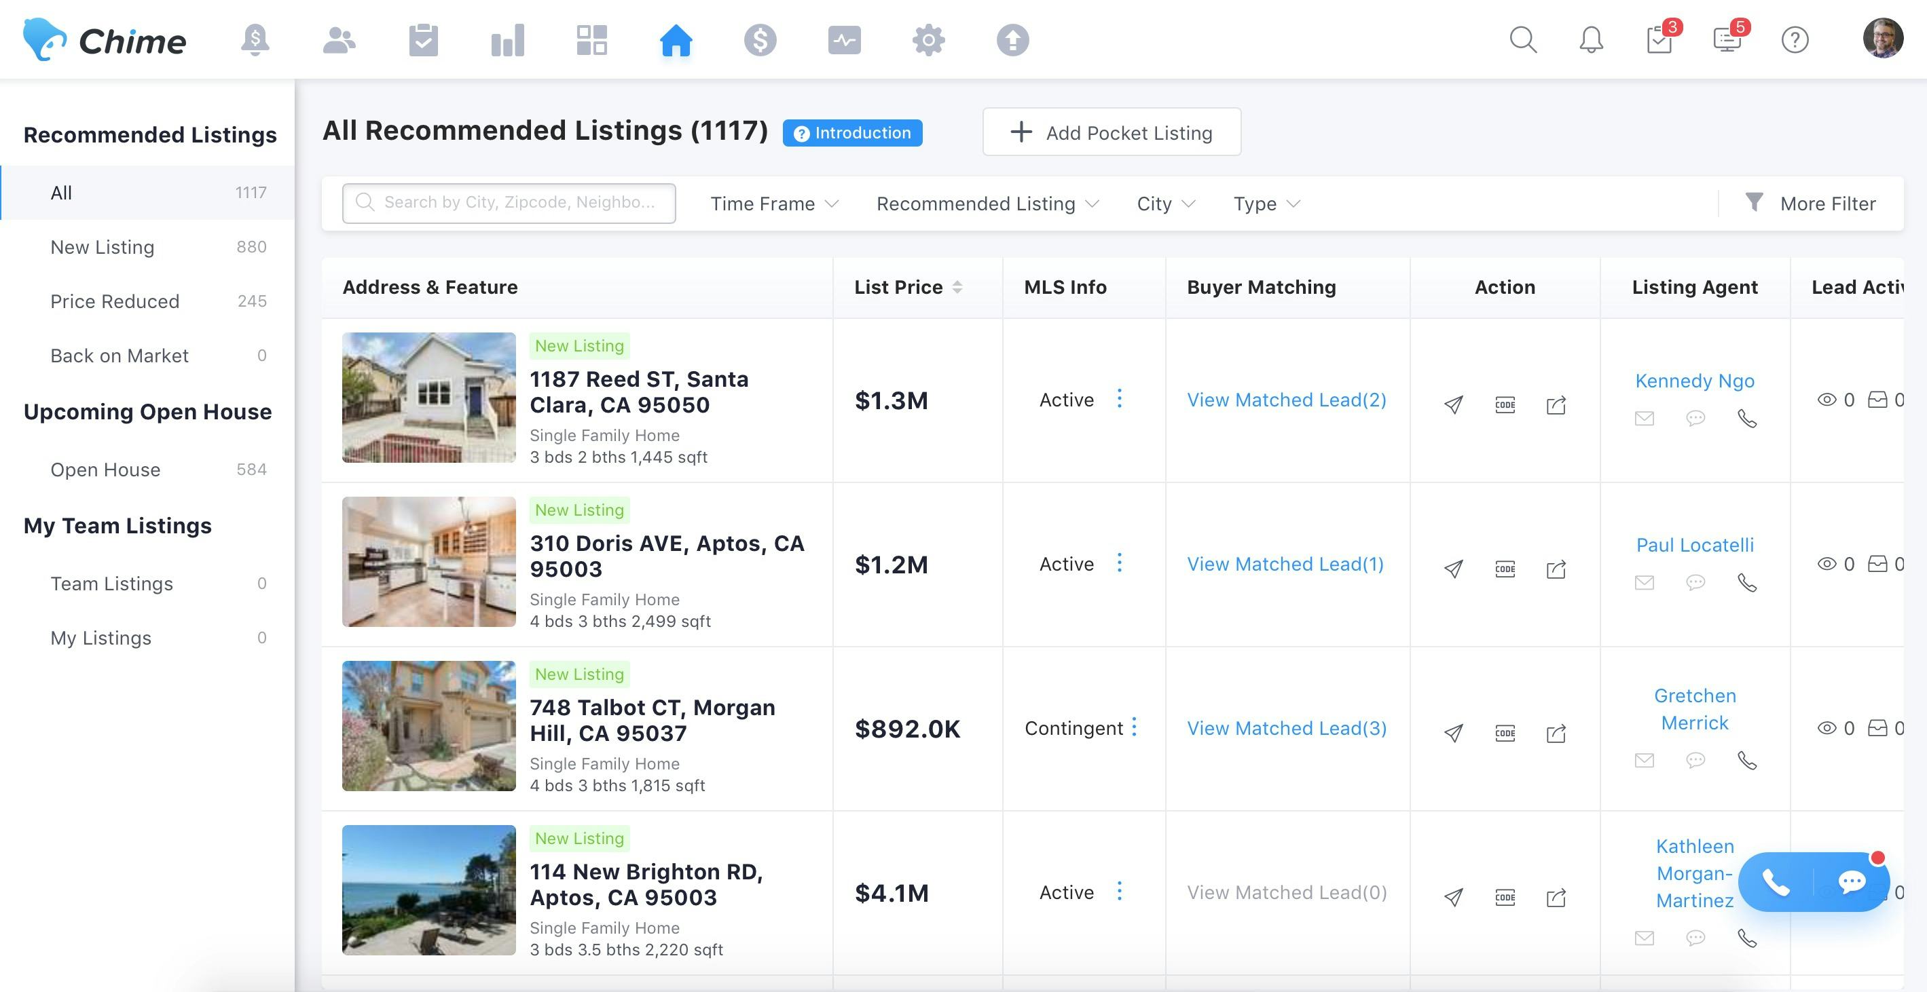Screen dimensions: 1927x992
Task: Open status options next to Contingent for Talbot CT
Action: point(1135,727)
